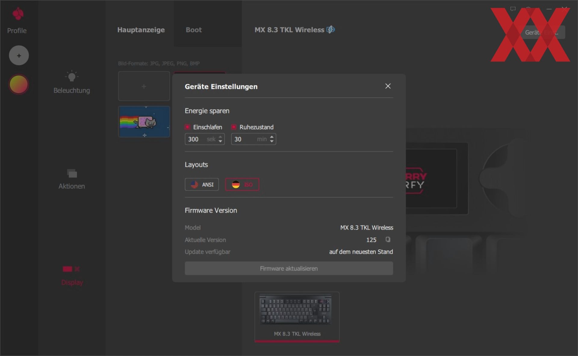Add a new profile with plus button
The image size is (578, 356).
[19, 56]
